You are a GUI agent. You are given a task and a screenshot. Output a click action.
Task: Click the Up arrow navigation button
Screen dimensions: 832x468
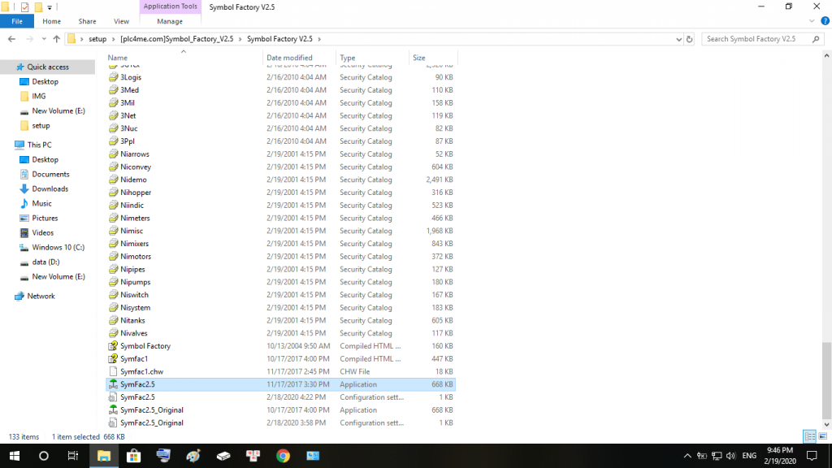pos(56,38)
